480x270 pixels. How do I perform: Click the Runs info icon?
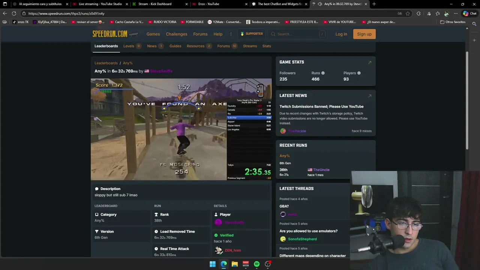[323, 73]
